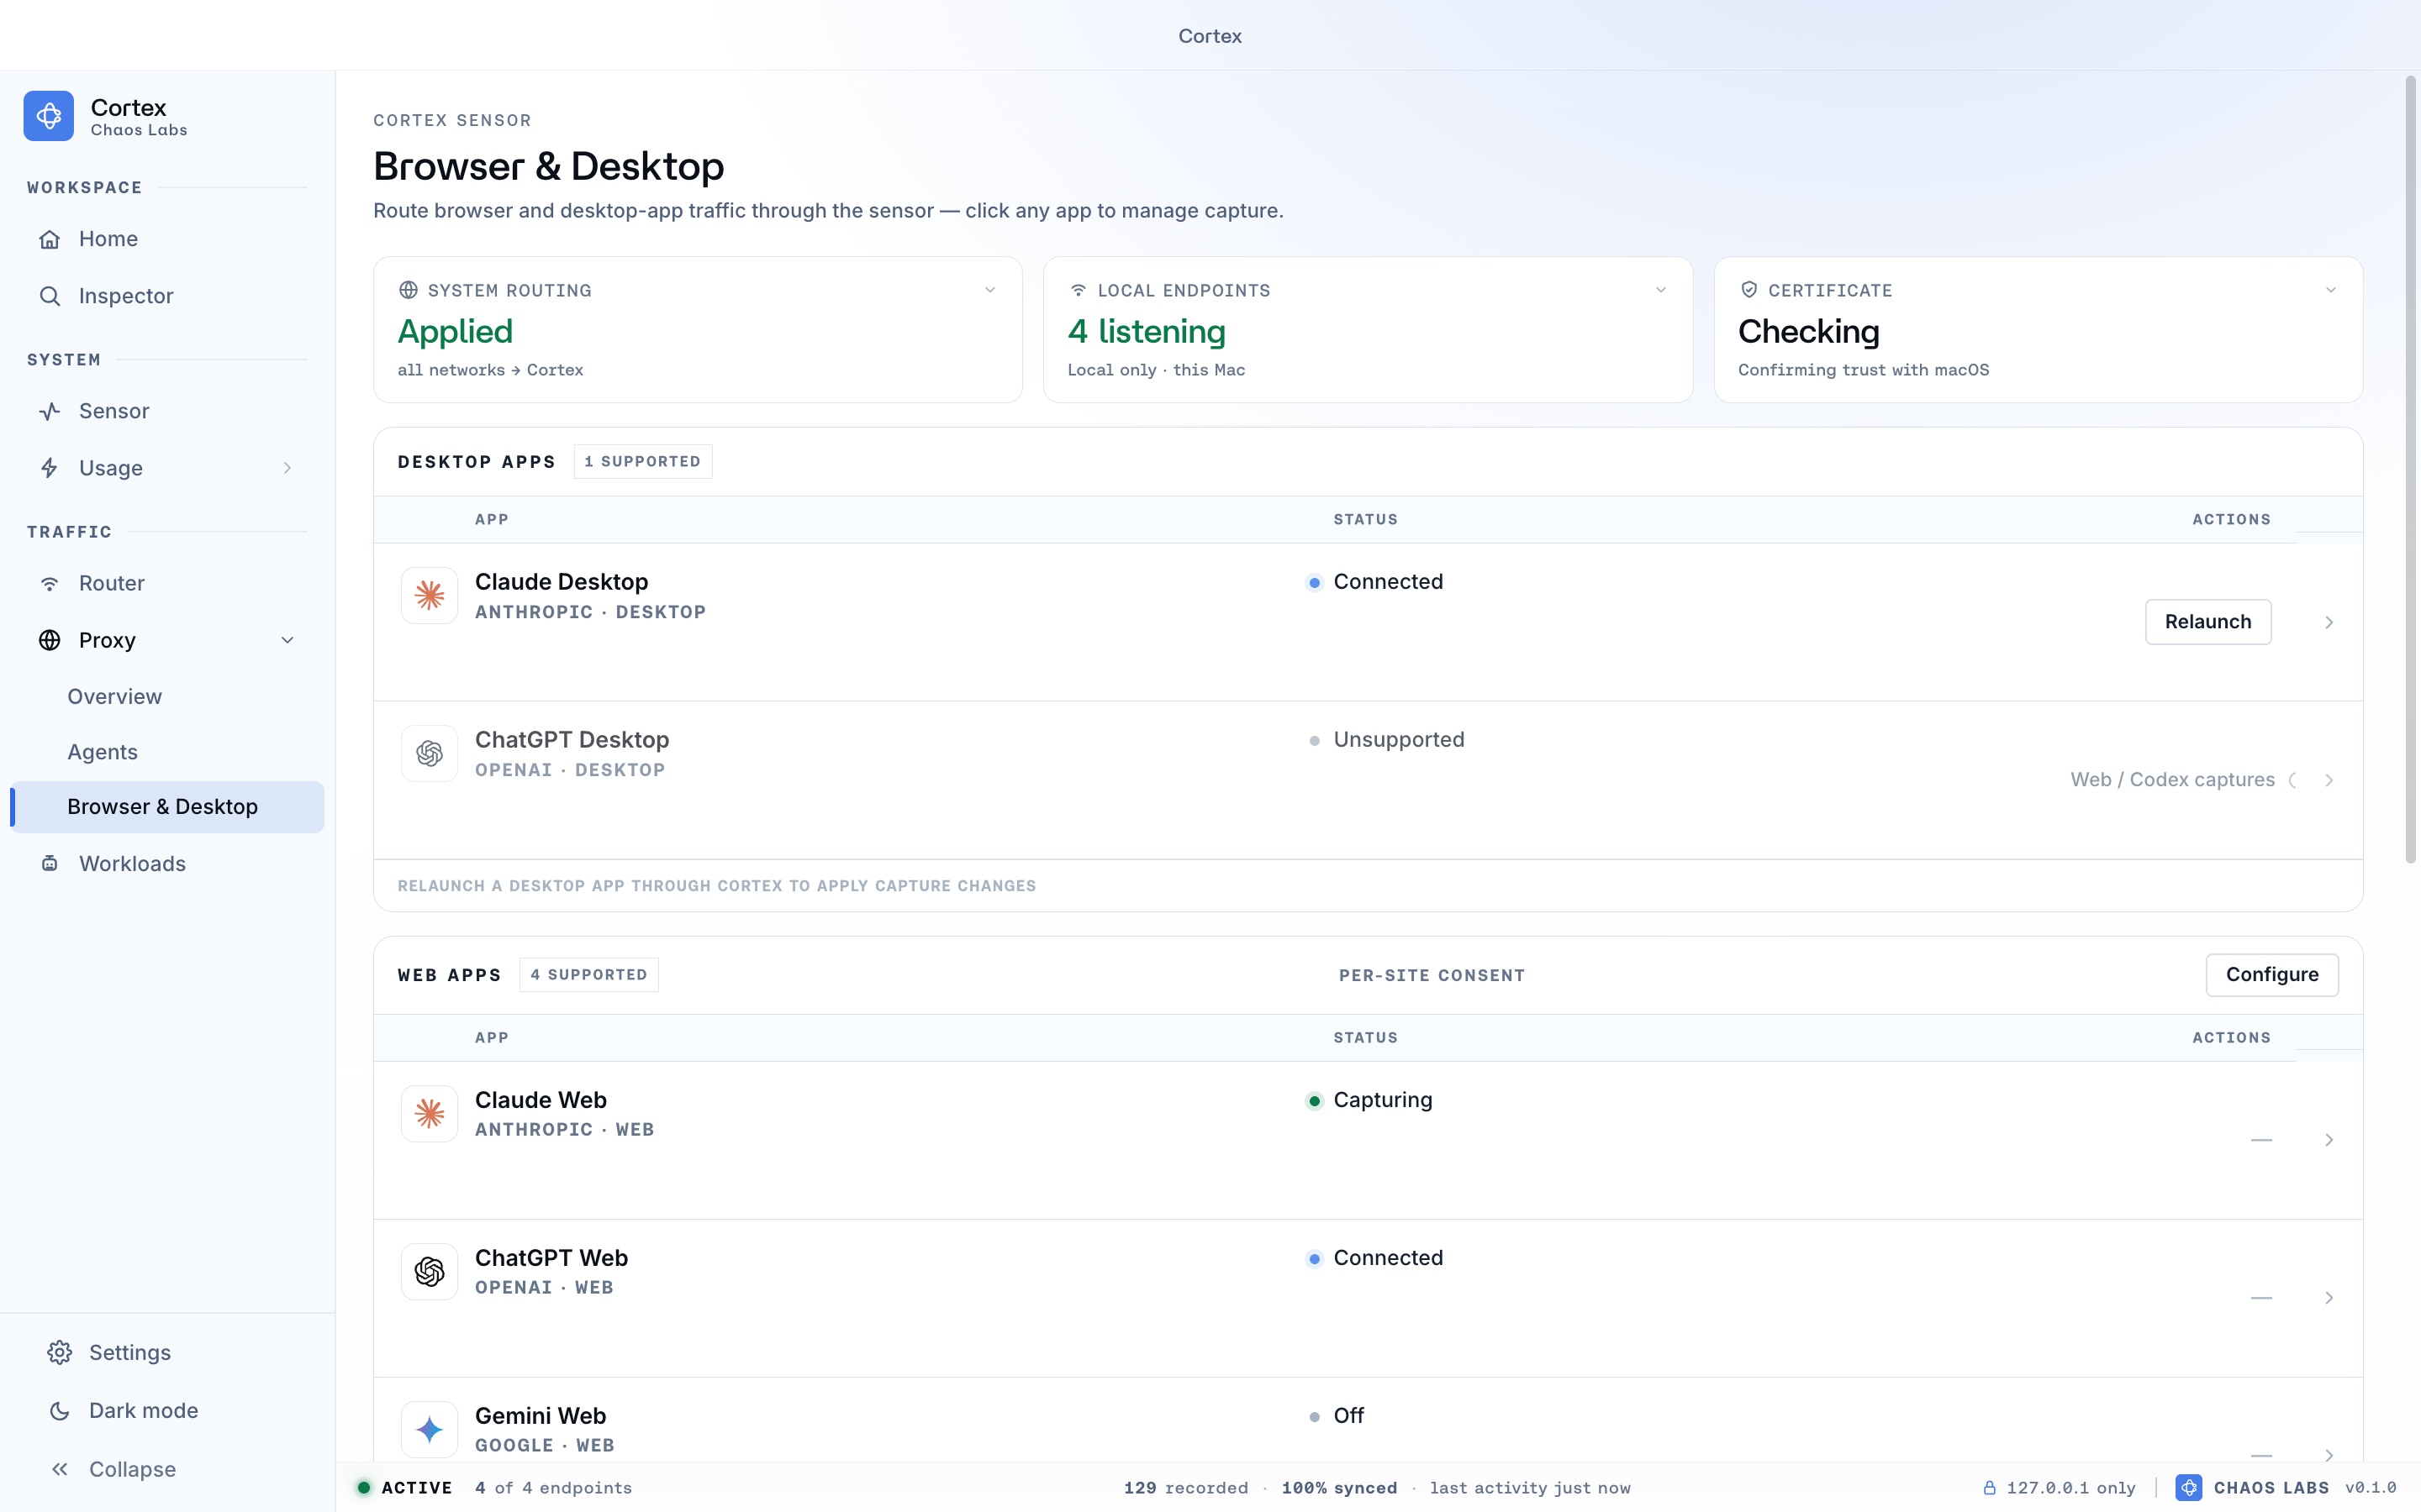Click the ChatGPT Desktop app icon
This screenshot has width=2421, height=1512.
[x=430, y=753]
